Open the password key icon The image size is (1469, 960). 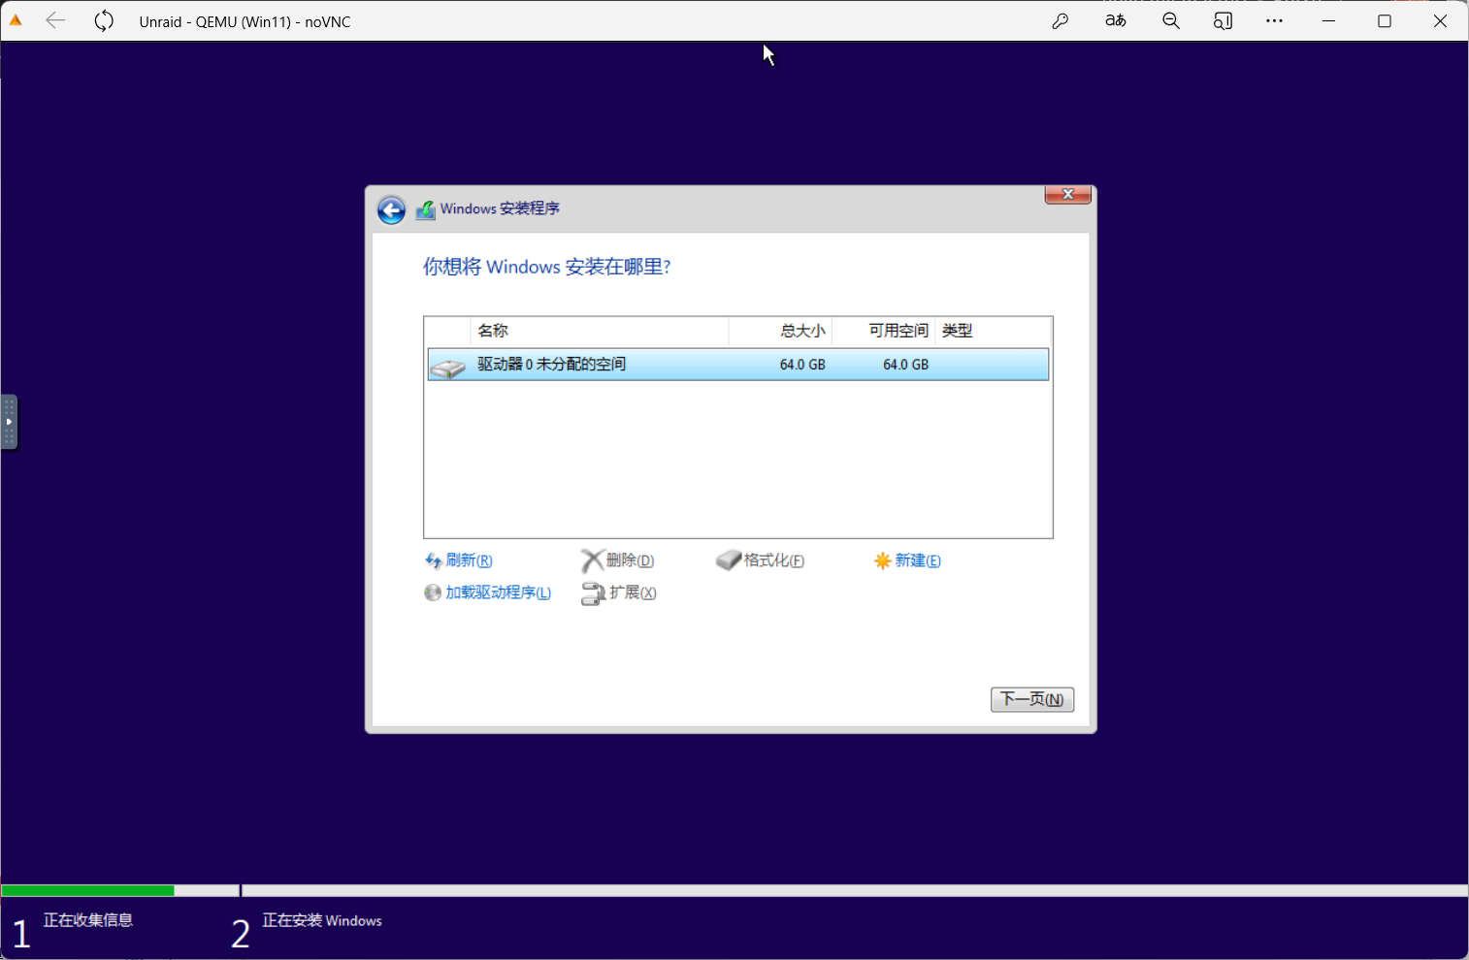tap(1060, 21)
